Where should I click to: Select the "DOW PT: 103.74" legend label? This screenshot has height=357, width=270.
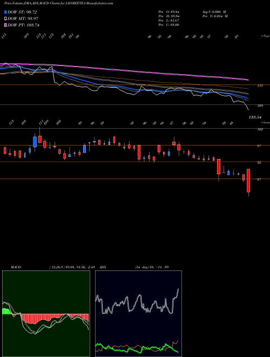[x=23, y=25]
